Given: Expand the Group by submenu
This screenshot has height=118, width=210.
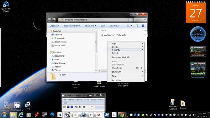Looking at the screenshot, I should (x=126, y=50).
